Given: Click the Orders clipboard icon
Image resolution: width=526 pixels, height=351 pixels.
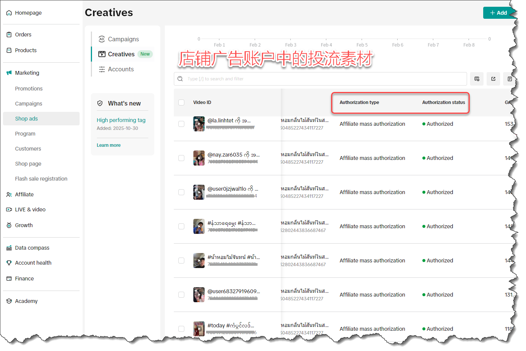Looking at the screenshot, I should pos(9,35).
